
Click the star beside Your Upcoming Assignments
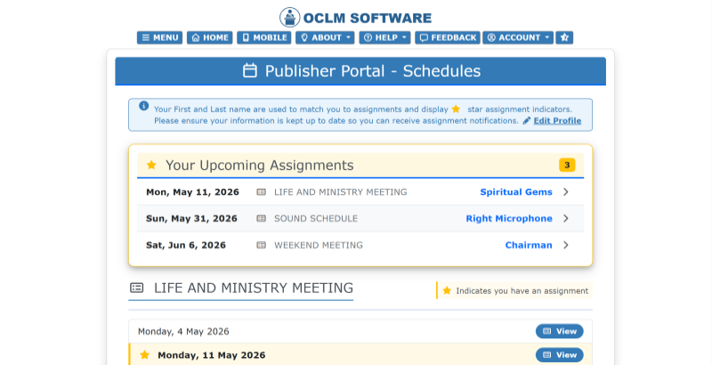pos(151,165)
